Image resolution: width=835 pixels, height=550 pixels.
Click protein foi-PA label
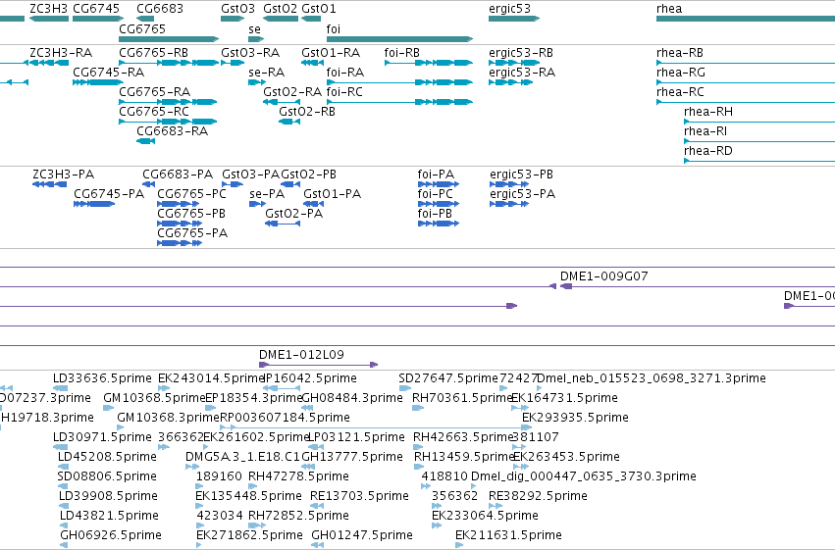pyautogui.click(x=436, y=175)
